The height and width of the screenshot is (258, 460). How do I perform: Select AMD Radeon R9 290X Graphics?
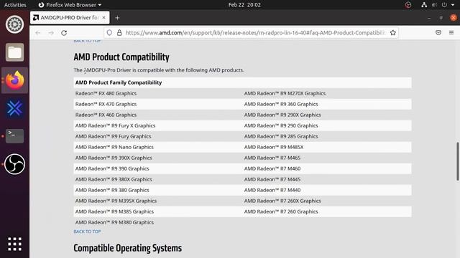point(282,115)
